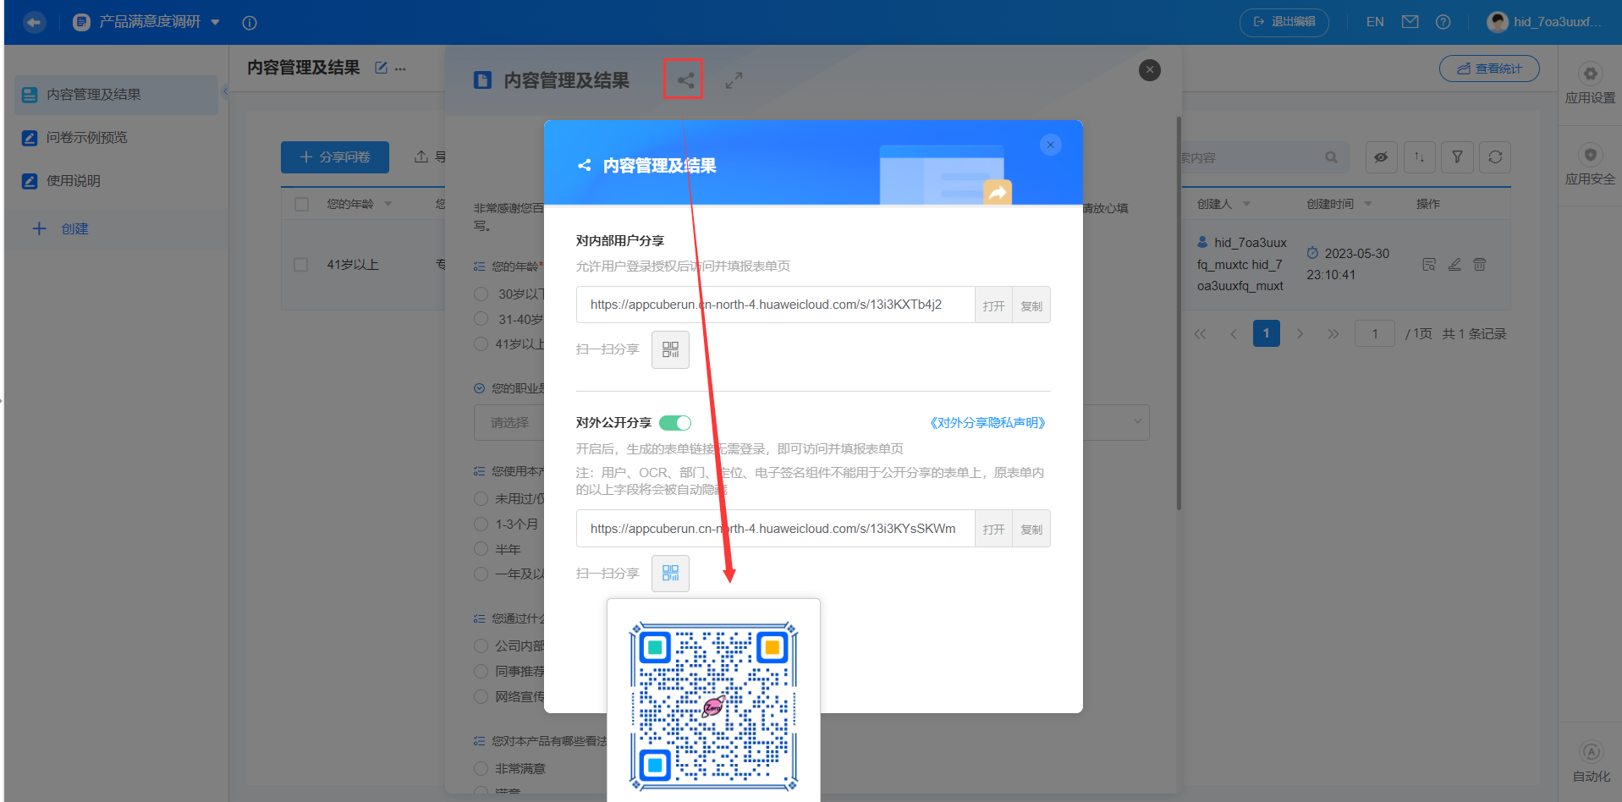Image resolution: width=1622 pixels, height=802 pixels.
Task: Click the share icon in the preview panel header
Action: [x=685, y=80]
